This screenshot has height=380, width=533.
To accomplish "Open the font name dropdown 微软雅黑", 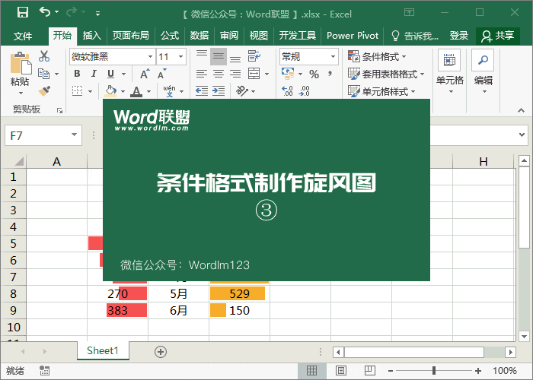I will (150, 57).
